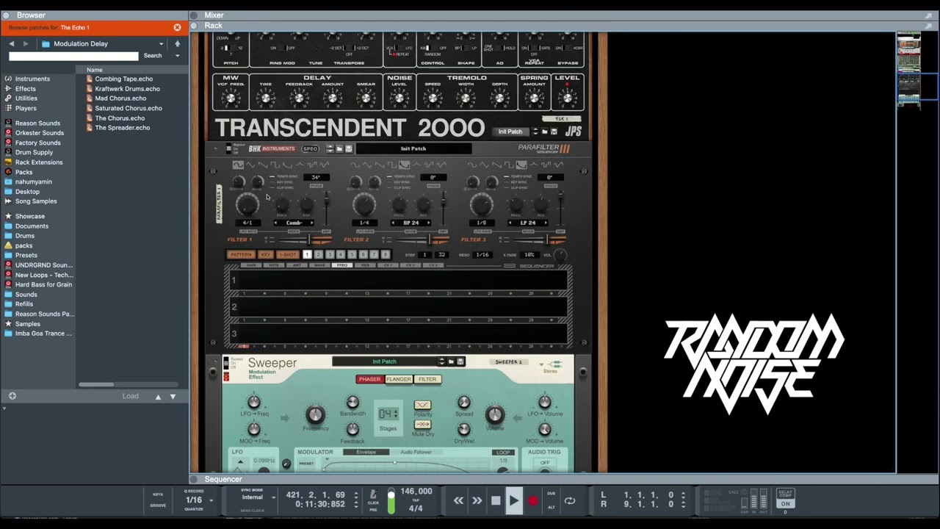Open the search options dropdown arrow

(177, 56)
